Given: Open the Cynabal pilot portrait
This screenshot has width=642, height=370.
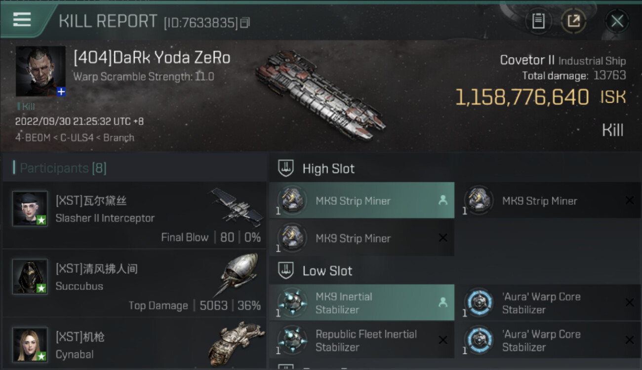Looking at the screenshot, I should [x=30, y=344].
